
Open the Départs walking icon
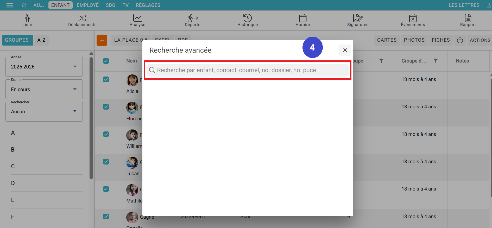(x=192, y=18)
